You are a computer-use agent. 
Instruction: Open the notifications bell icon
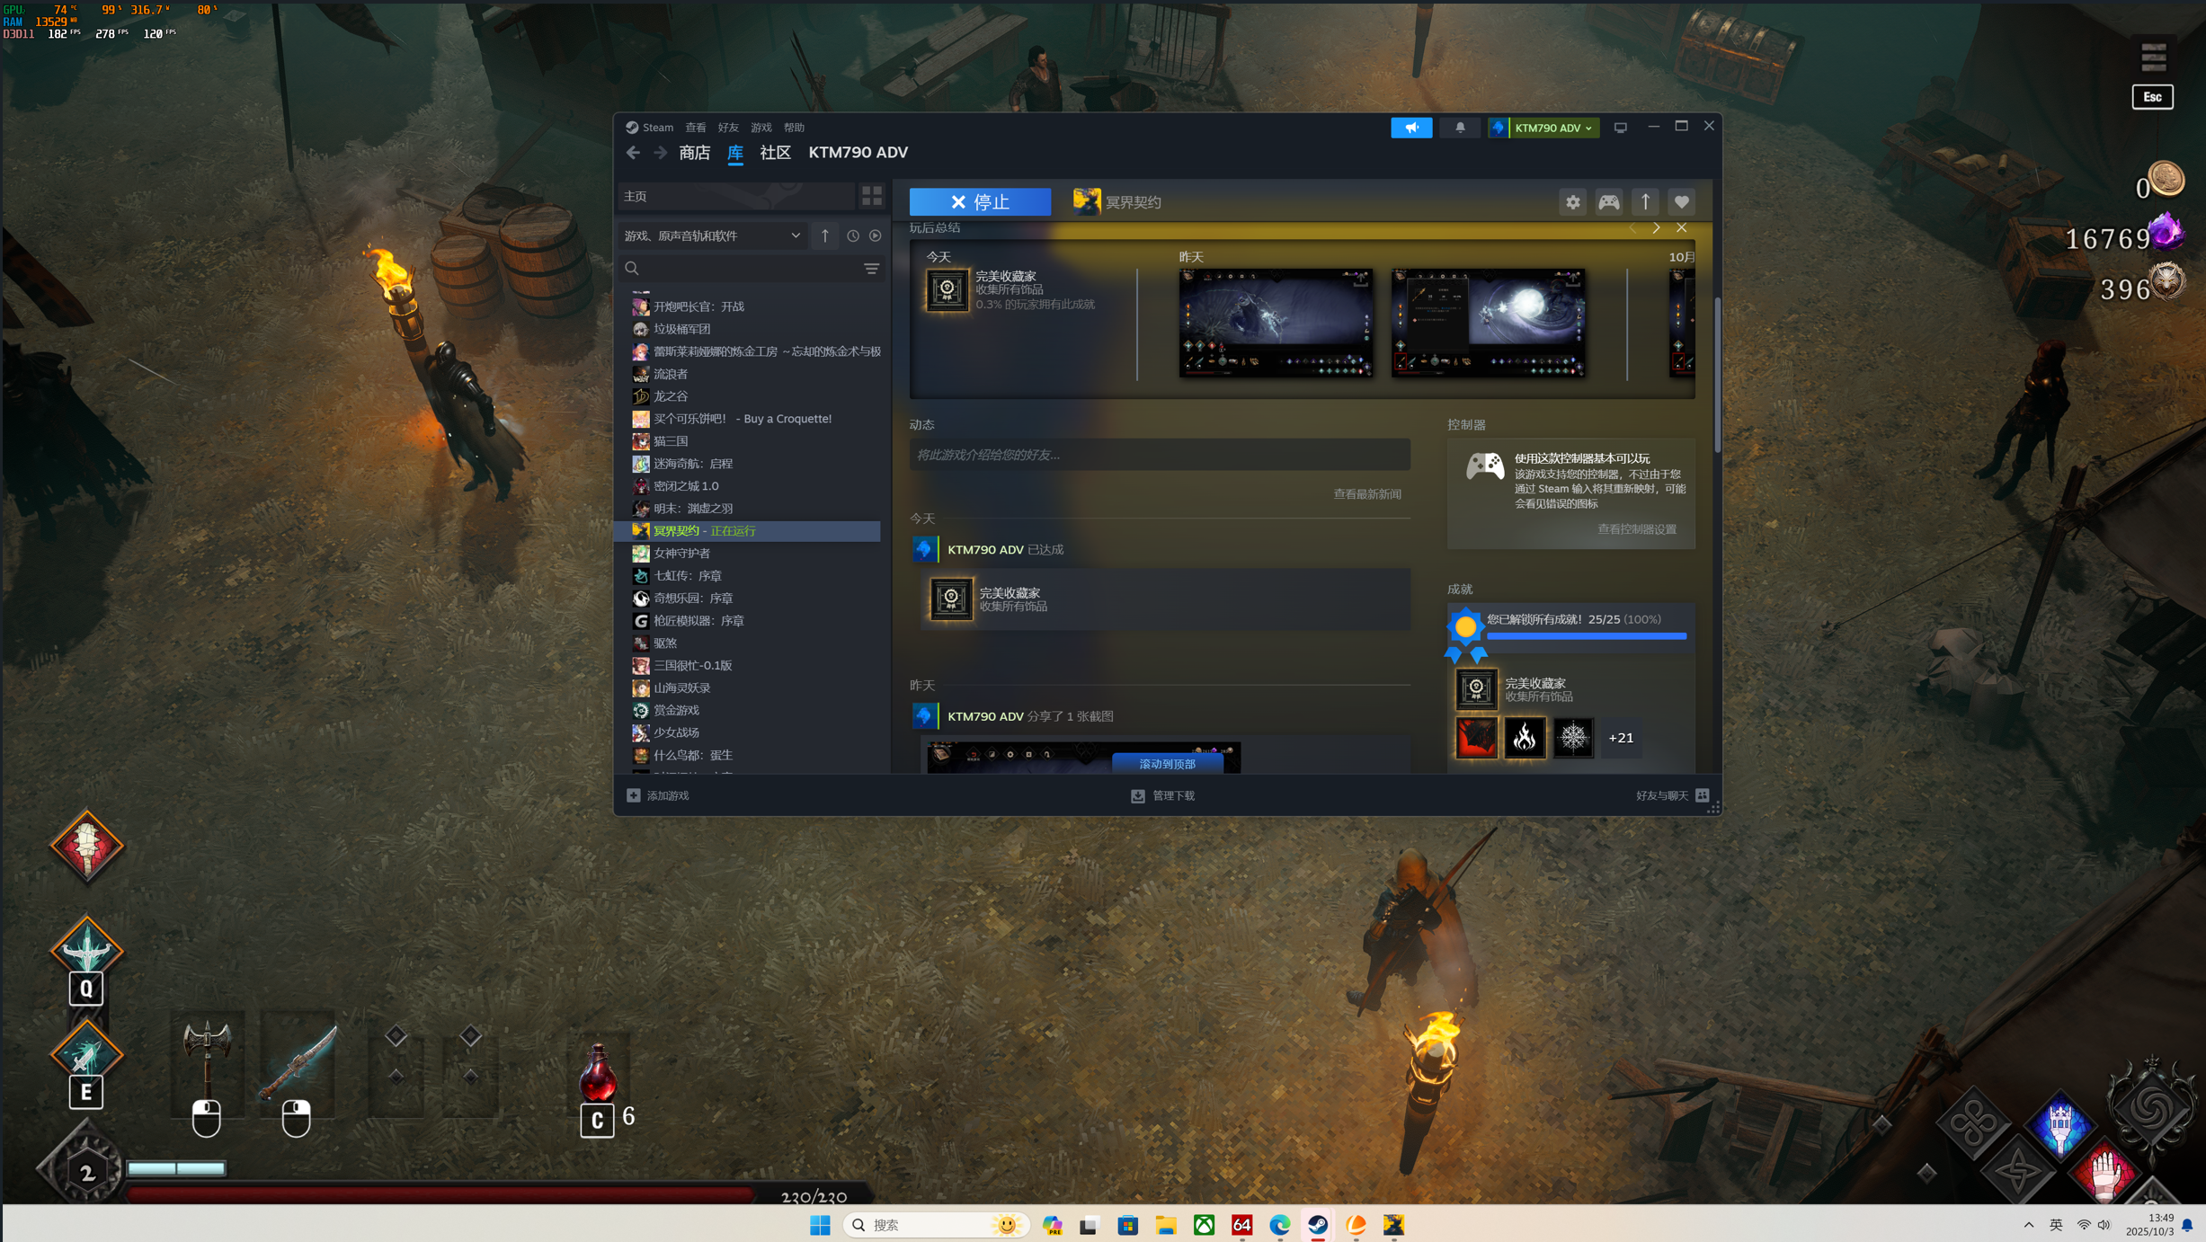[x=1460, y=128]
